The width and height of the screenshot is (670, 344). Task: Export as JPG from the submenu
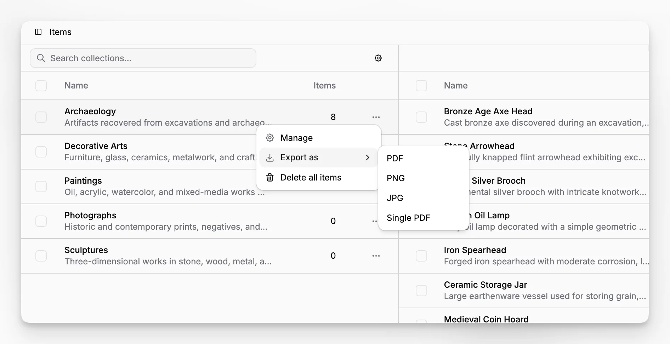pyautogui.click(x=424, y=198)
